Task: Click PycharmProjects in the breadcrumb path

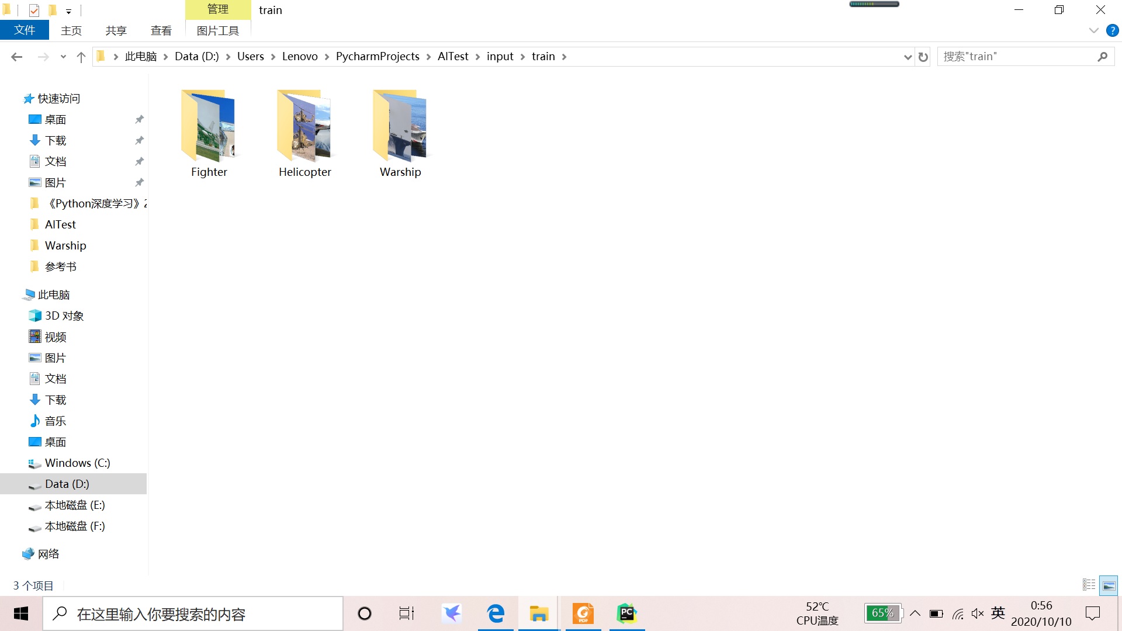Action: click(378, 57)
